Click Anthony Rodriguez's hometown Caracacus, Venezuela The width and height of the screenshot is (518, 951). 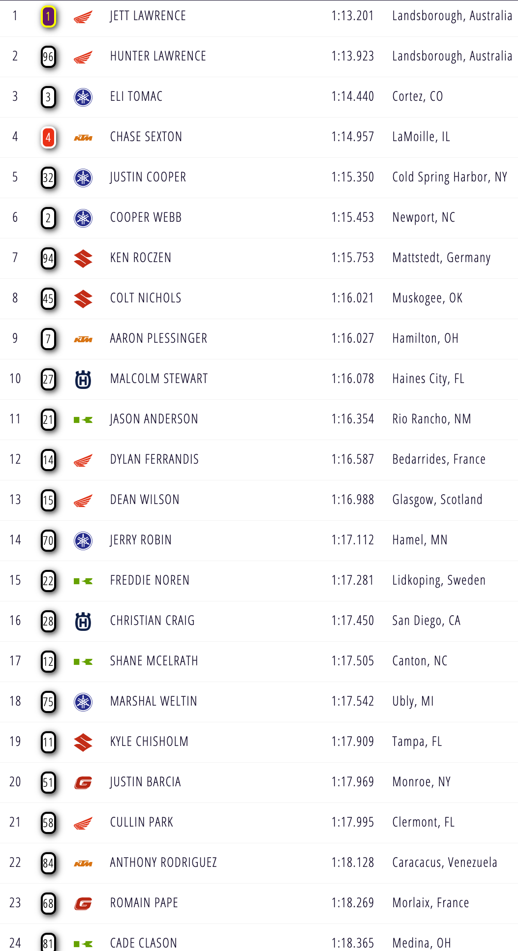tap(445, 863)
